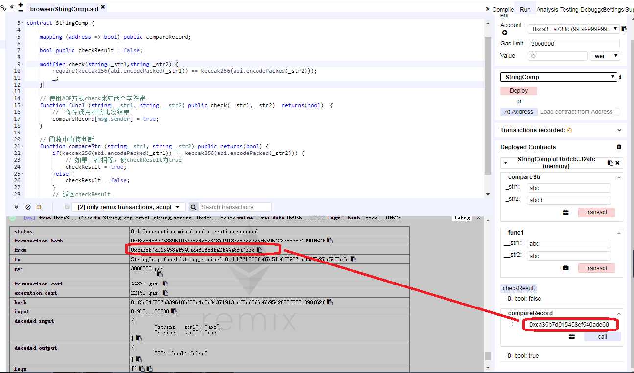634x373 pixels.
Task: Expand the Transactions recorded section
Action: (619, 130)
